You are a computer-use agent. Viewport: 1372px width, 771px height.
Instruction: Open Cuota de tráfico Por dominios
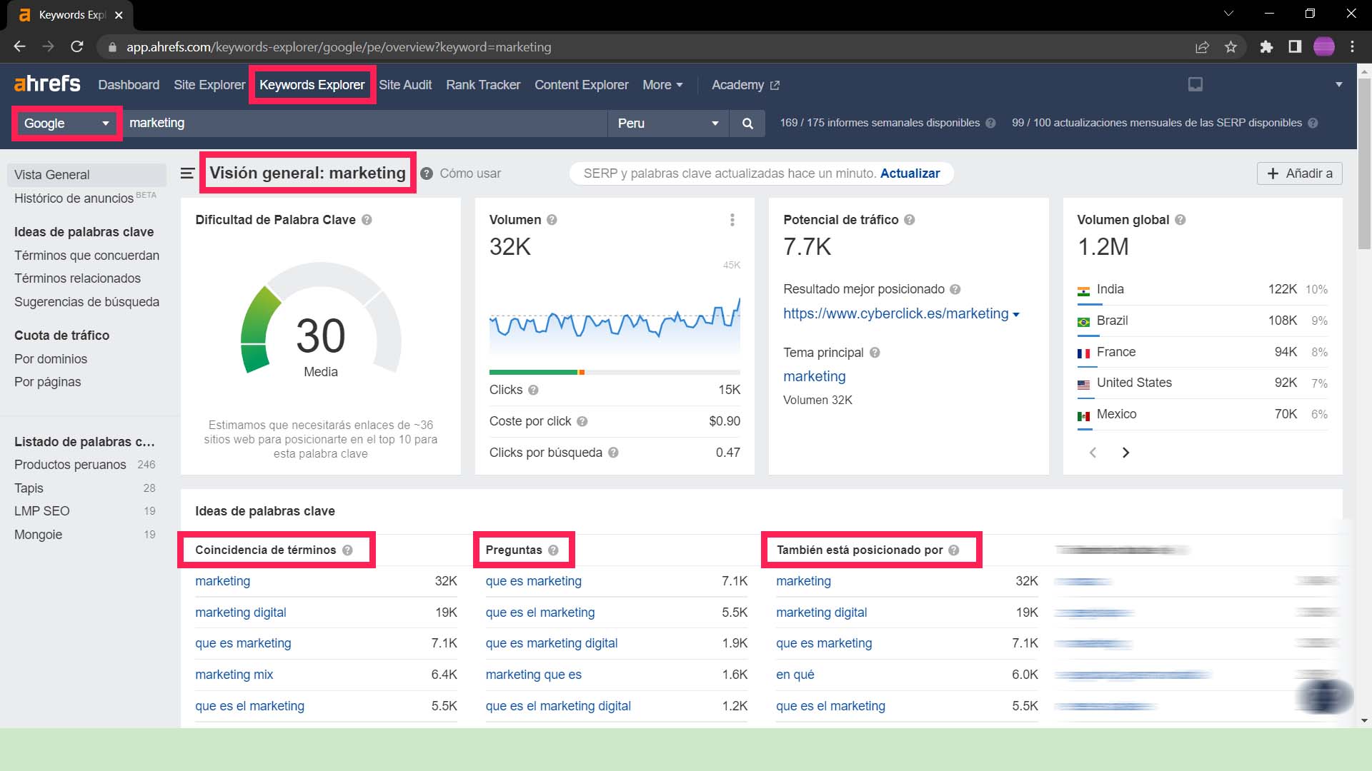click(51, 359)
